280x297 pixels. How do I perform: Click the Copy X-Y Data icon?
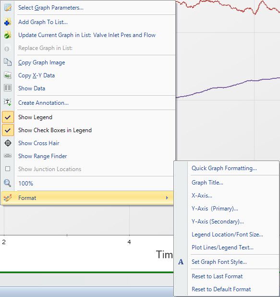pyautogui.click(x=8, y=75)
